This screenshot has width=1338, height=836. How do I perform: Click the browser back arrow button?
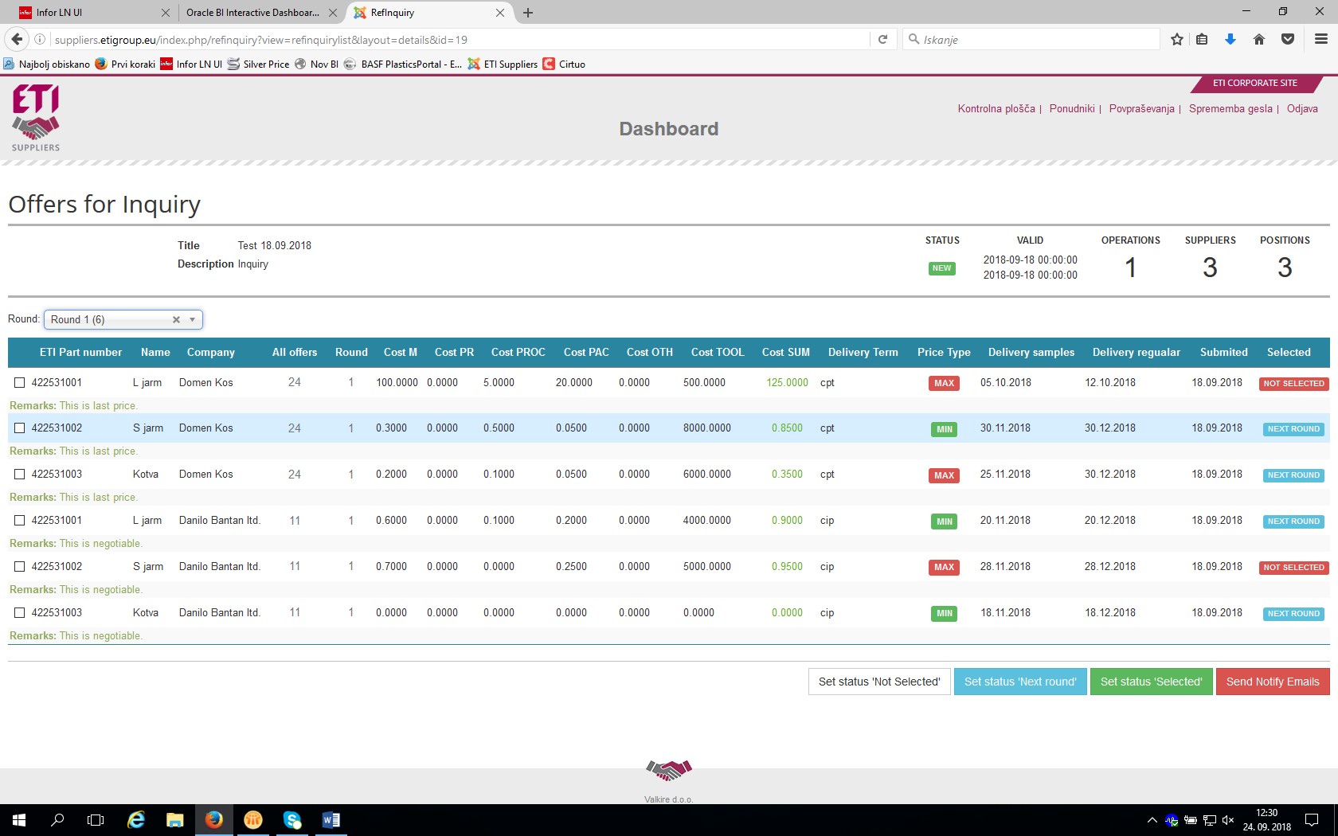[17, 39]
